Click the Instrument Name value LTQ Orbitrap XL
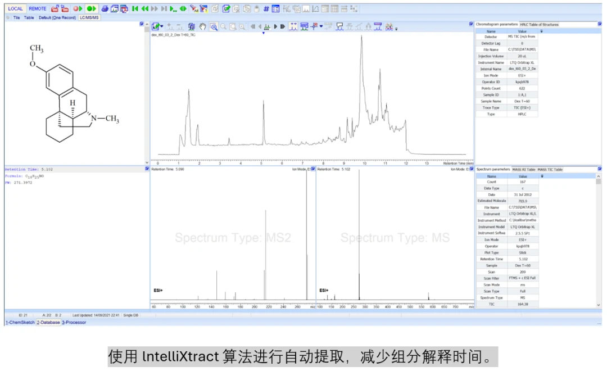 522,62
